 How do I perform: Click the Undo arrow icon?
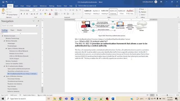coord(6,2)
